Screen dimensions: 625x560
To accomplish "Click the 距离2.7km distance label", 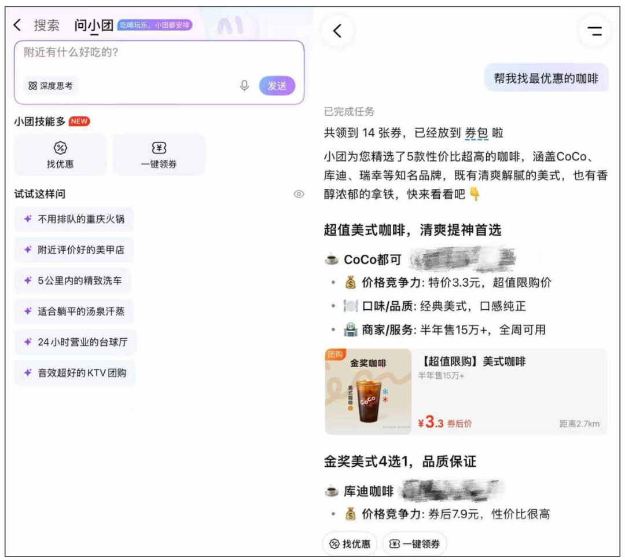I will click(x=579, y=423).
